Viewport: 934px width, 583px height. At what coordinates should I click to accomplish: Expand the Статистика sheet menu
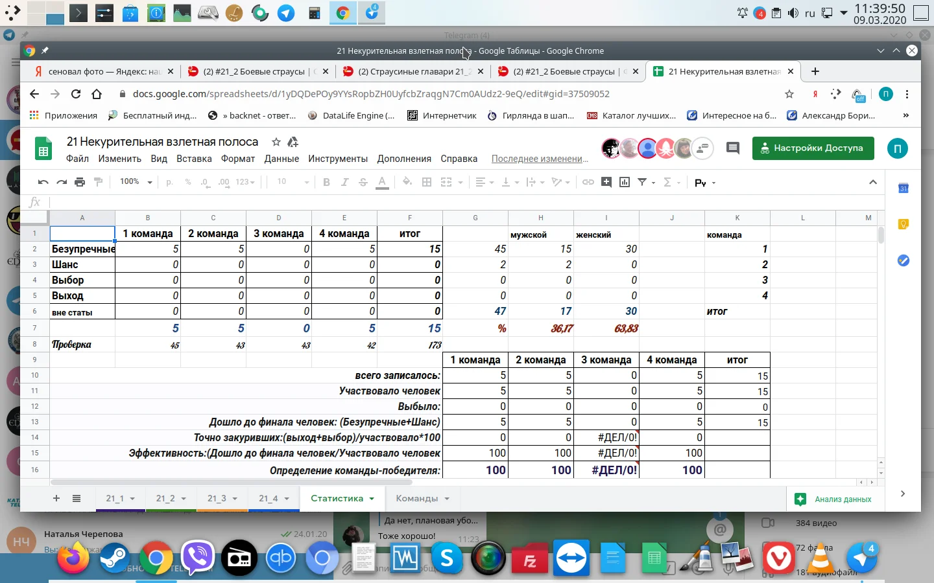point(372,499)
